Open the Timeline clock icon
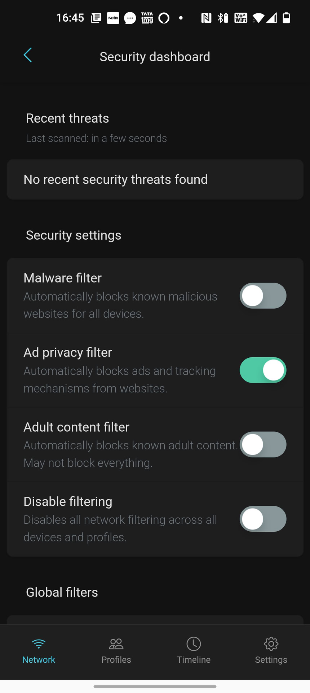310x693 pixels. click(194, 644)
